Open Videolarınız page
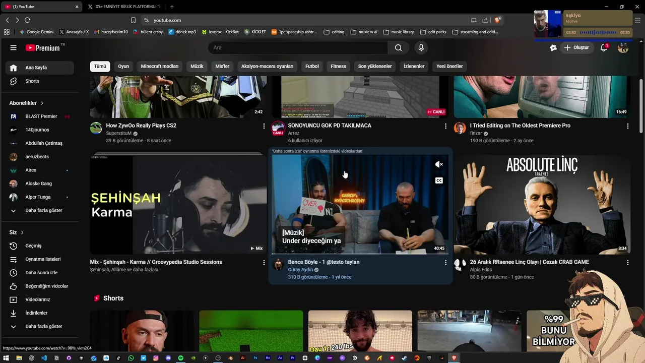Image resolution: width=645 pixels, height=363 pixels. pyautogui.click(x=40, y=299)
